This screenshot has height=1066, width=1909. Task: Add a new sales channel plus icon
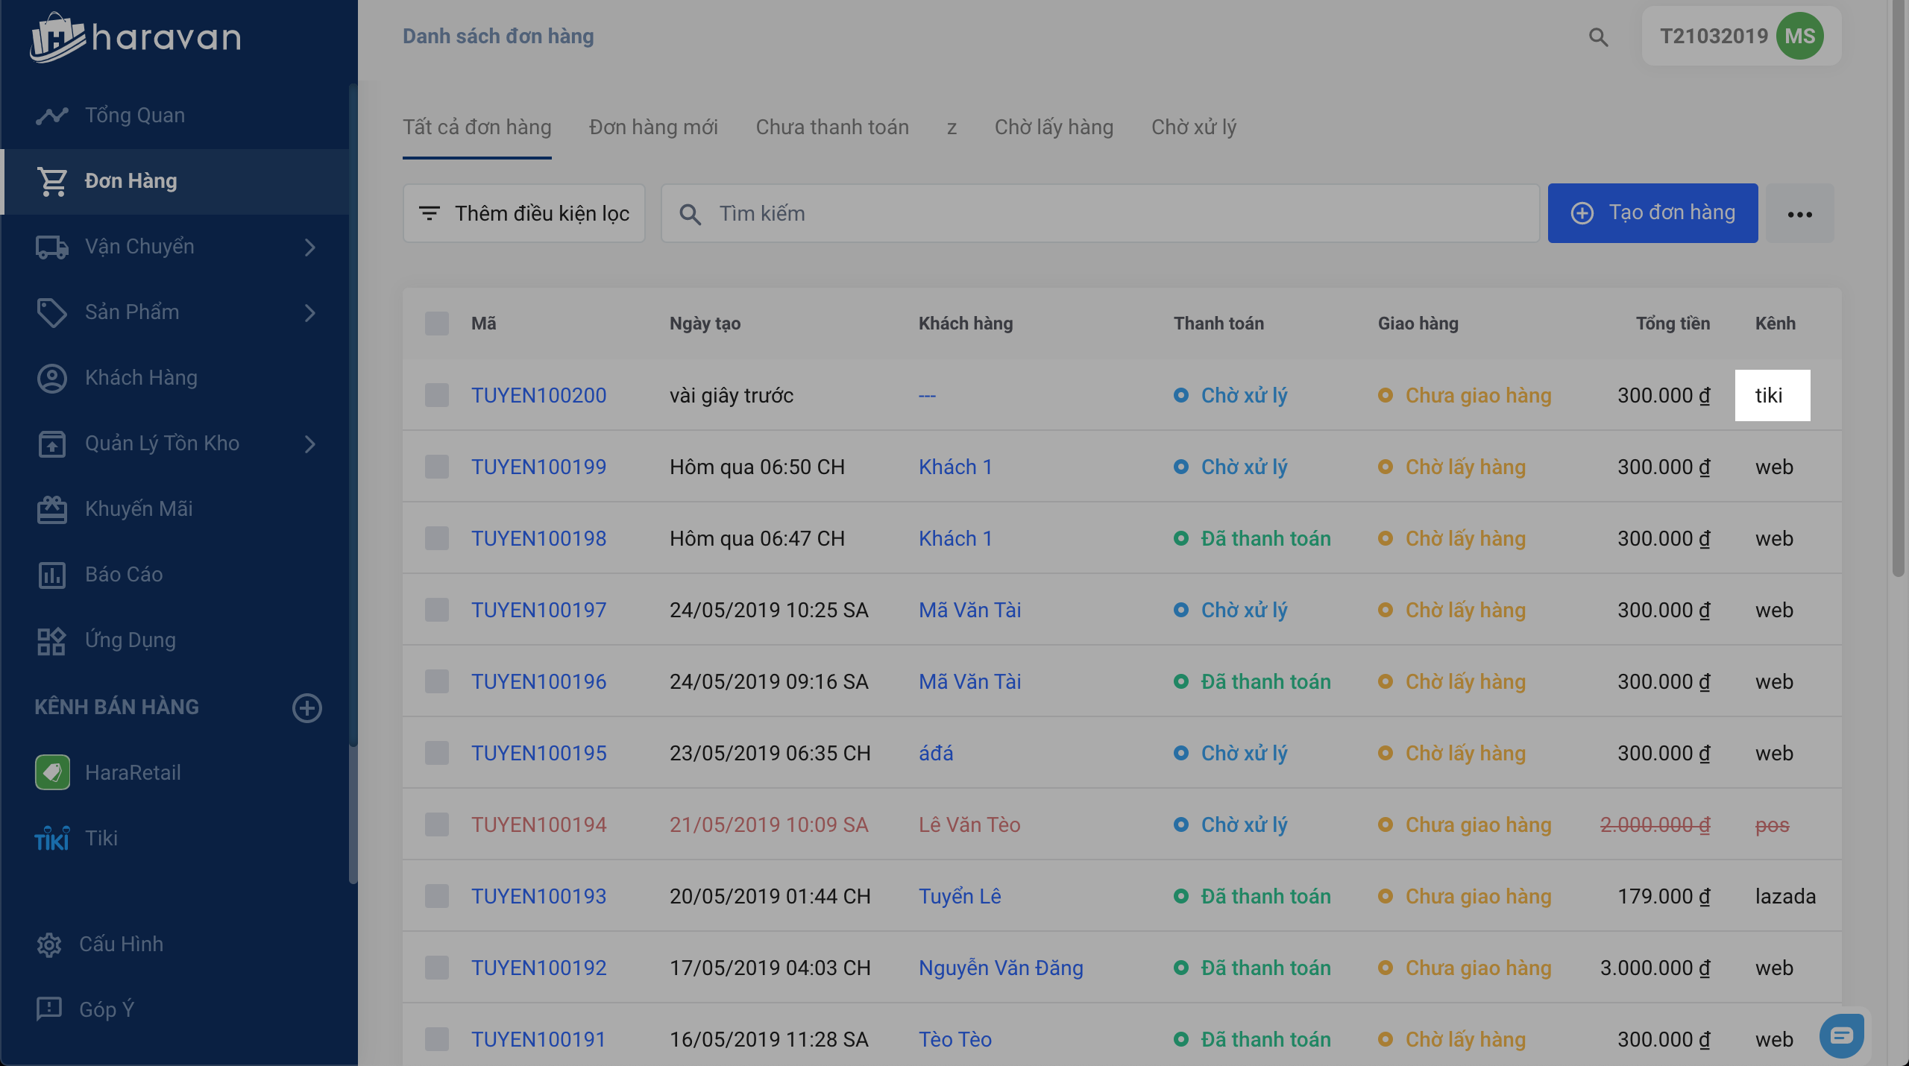coord(306,707)
